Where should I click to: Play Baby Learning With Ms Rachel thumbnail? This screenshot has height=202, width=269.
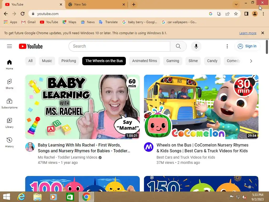coord(82,107)
